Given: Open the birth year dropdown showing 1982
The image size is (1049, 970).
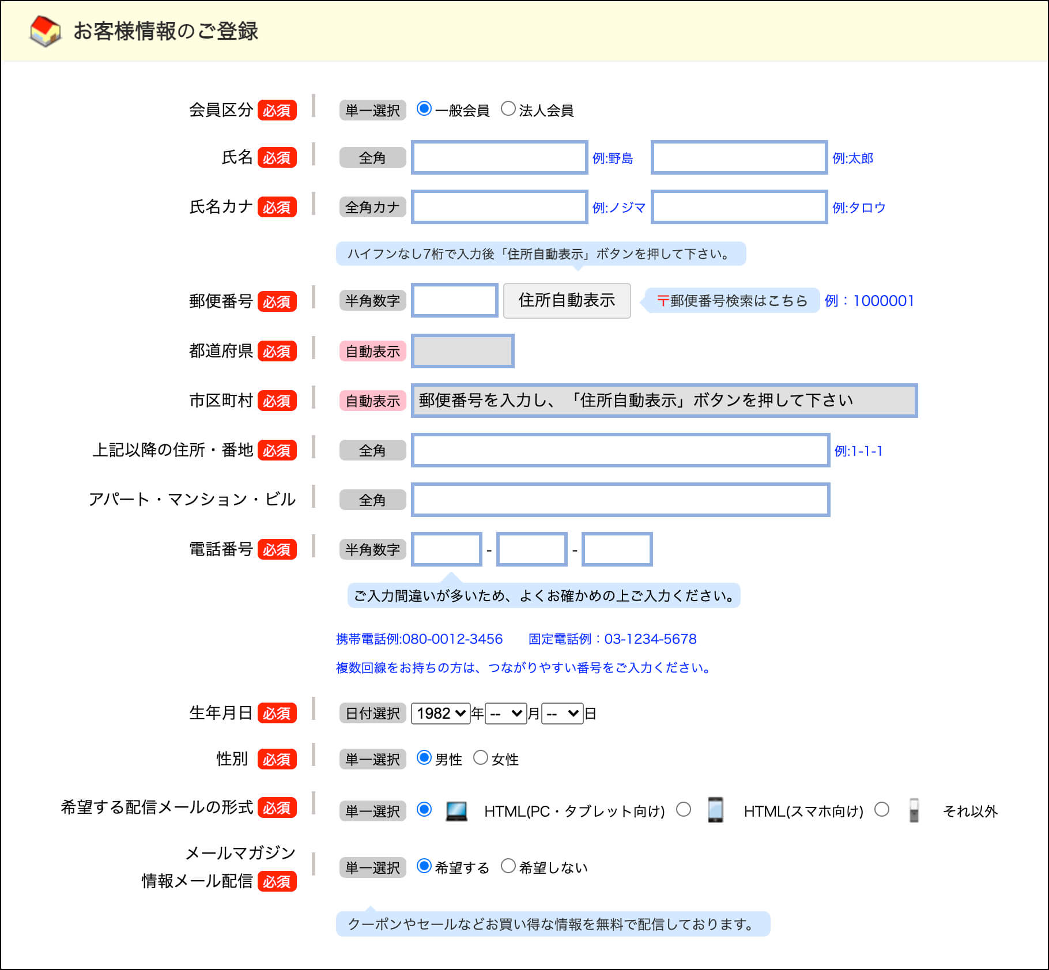Looking at the screenshot, I should [x=440, y=714].
